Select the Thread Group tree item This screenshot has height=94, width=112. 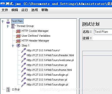pos(25,26)
